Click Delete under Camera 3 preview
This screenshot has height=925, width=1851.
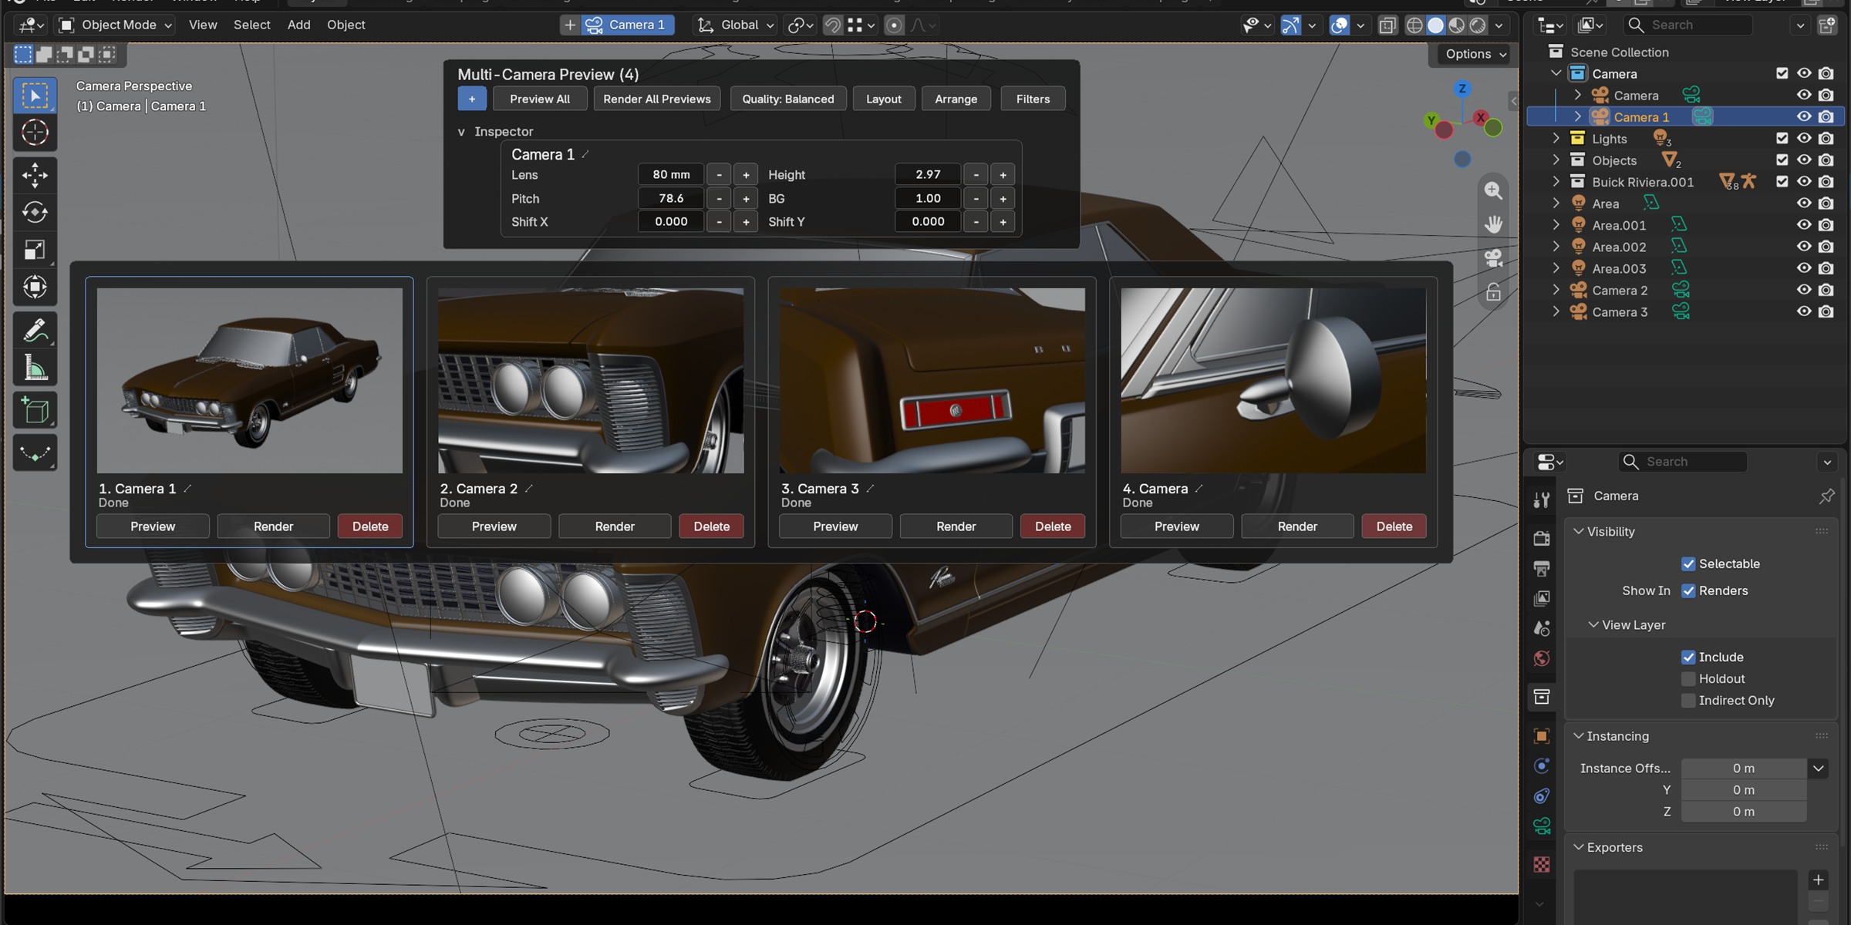tap(1053, 526)
